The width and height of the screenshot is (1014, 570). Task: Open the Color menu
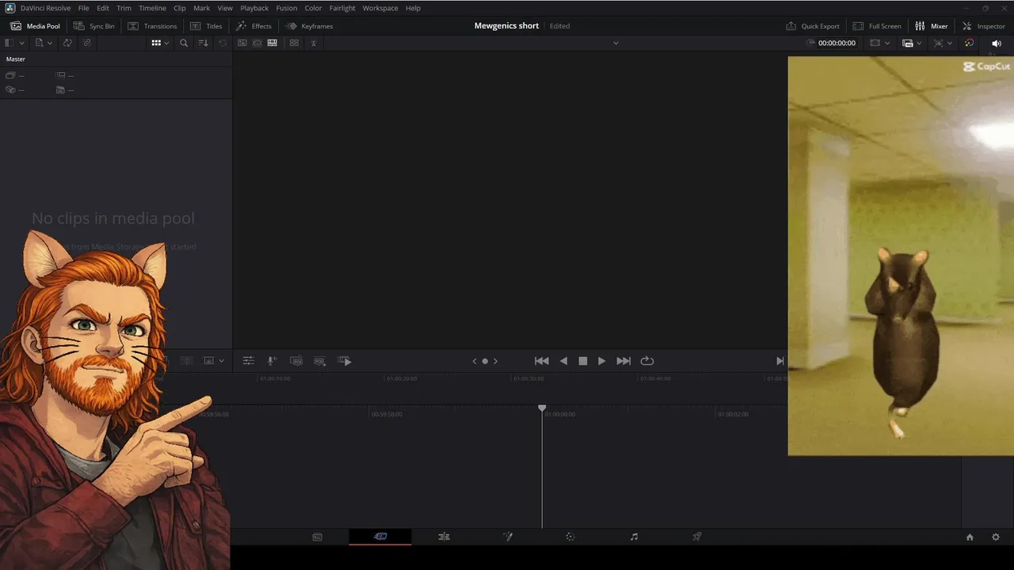tap(313, 8)
